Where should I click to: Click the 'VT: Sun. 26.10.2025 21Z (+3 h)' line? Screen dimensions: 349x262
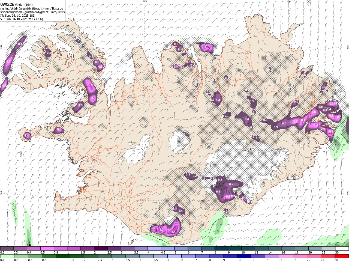[x=22, y=19]
